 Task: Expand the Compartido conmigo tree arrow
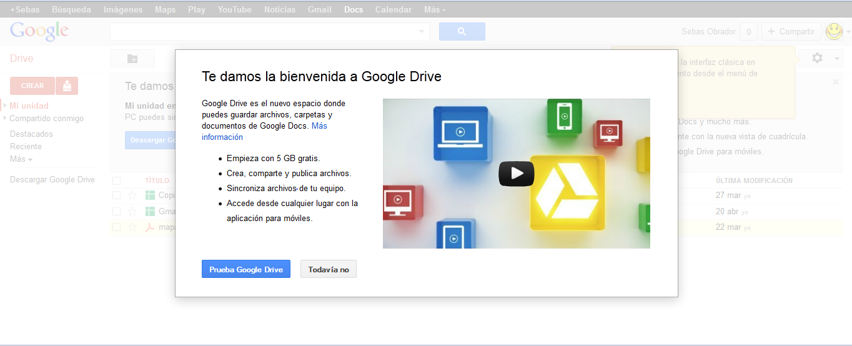[4, 118]
